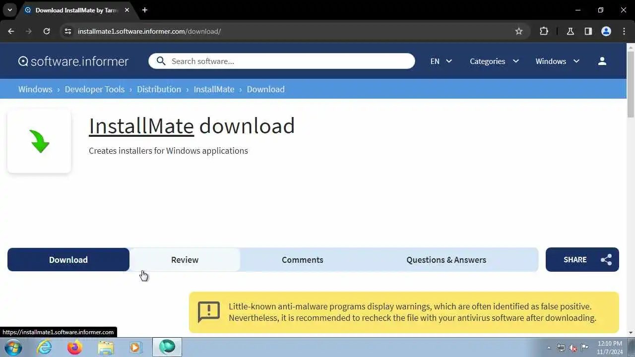Open the user account icon in site header
Image resolution: width=635 pixels, height=357 pixels.
tap(602, 61)
